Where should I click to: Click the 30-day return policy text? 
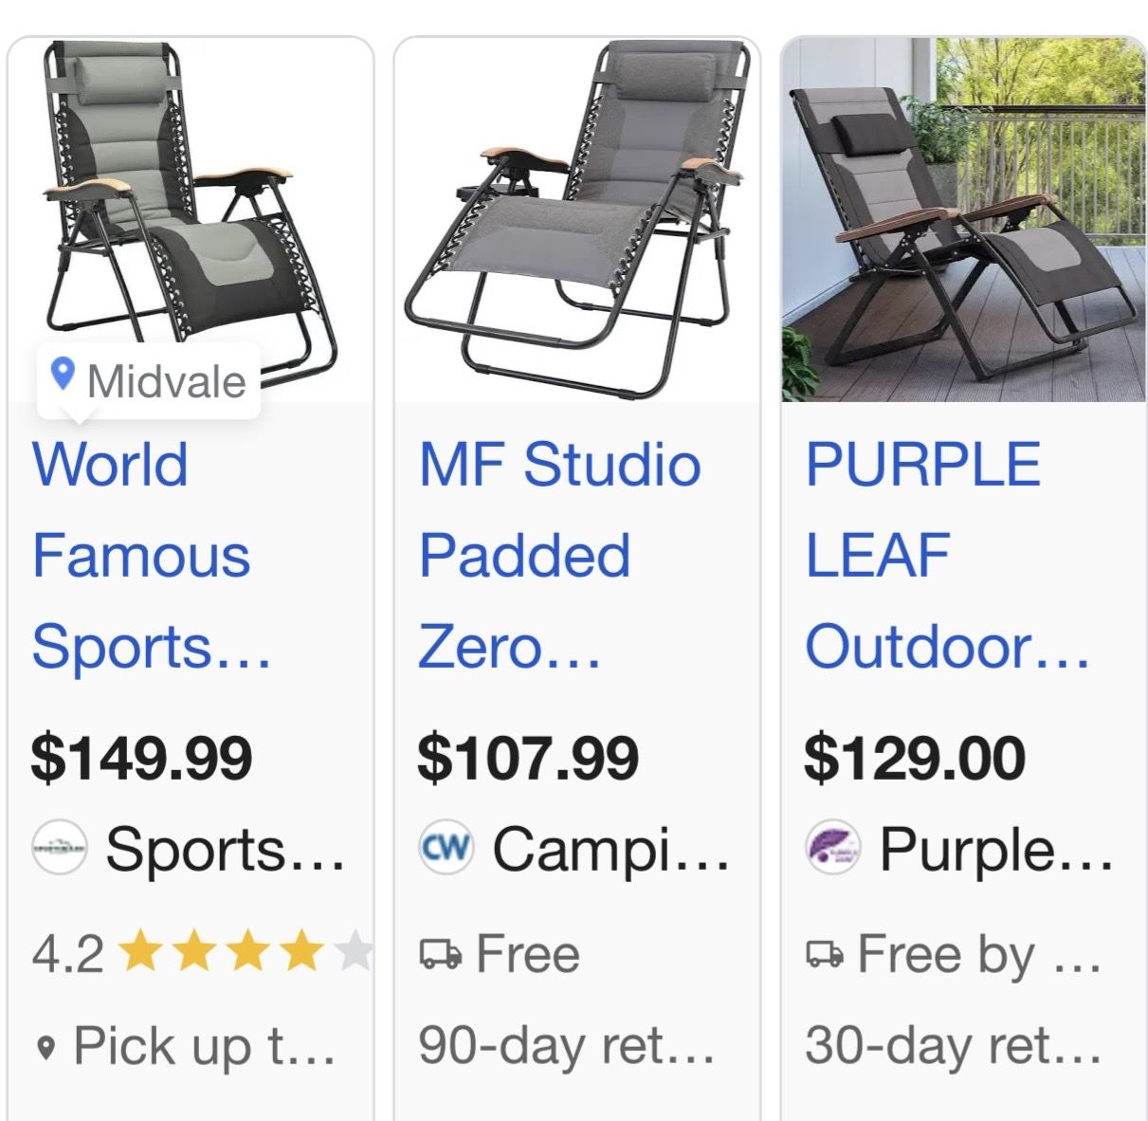point(953,1045)
